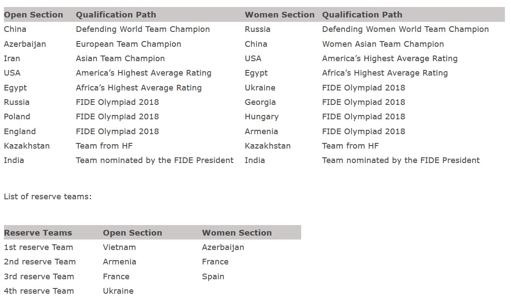Select the 2nd reserve Team row label

(40, 262)
